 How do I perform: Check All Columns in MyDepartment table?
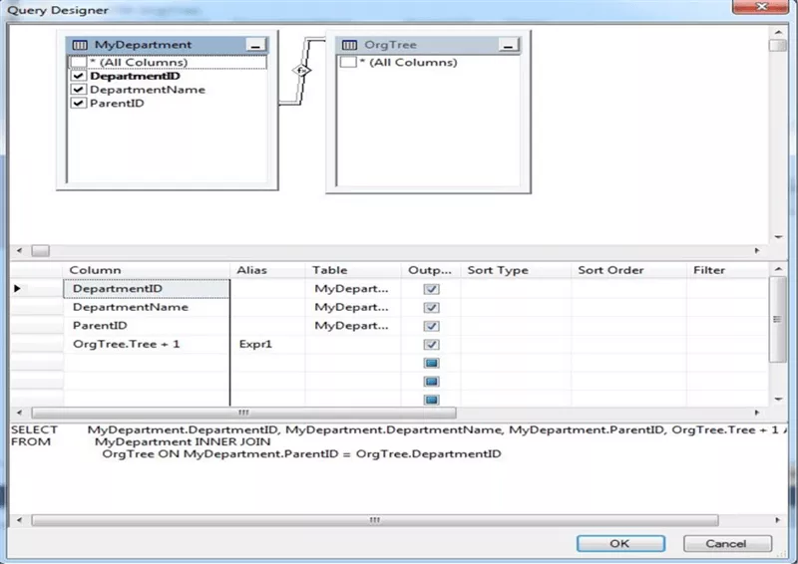tap(79, 62)
